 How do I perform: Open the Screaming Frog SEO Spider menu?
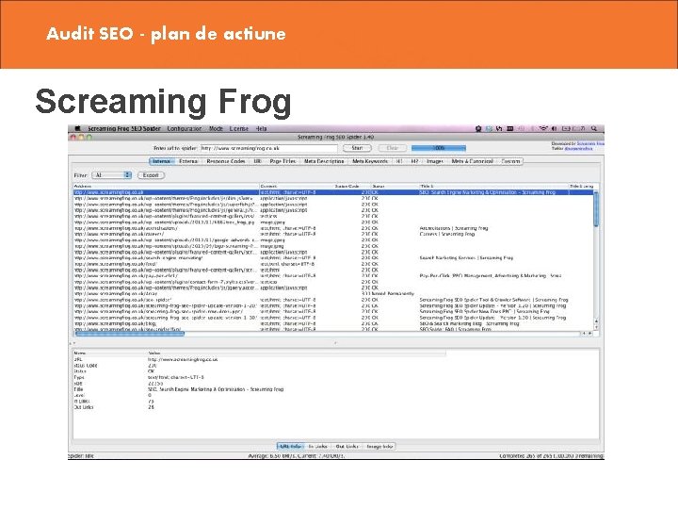point(124,128)
